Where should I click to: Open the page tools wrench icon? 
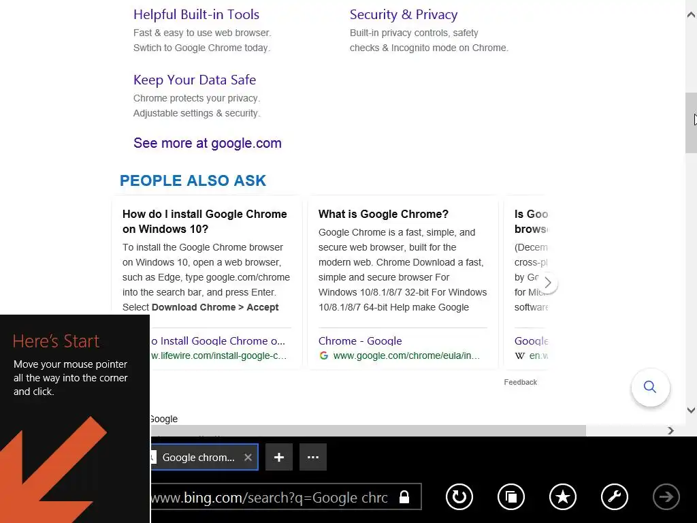click(x=615, y=496)
